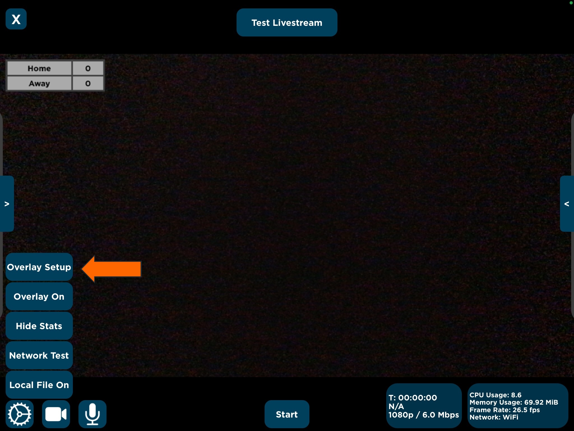Tap the Frame Rate: 26.5 fps line
Viewport: 574px width, 431px height.
tap(504, 410)
